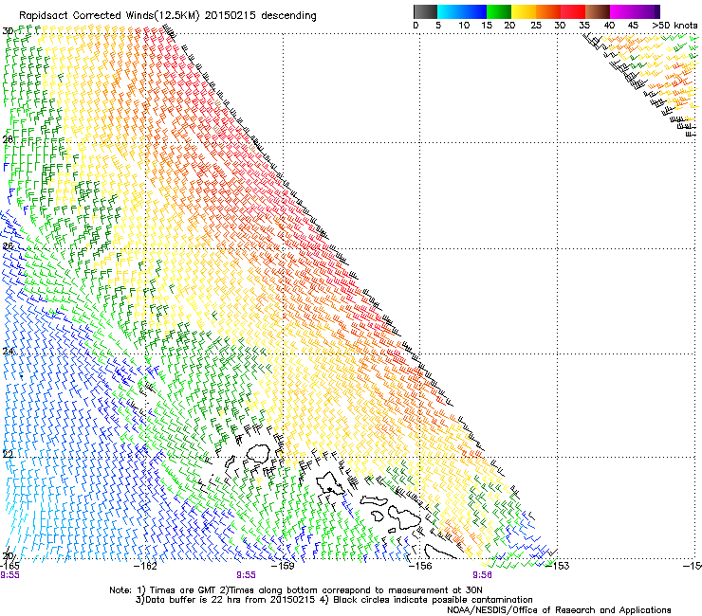Image resolution: width=702 pixels, height=616 pixels.
Task: Click the 'Times are GMT' note line
Action: [x=296, y=590]
